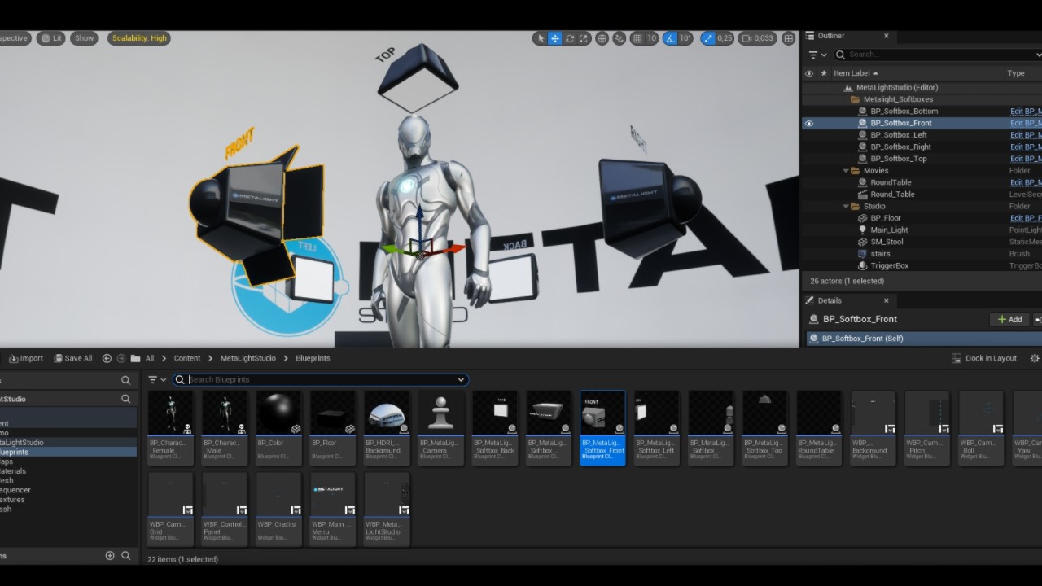Click viewport layout maximize icon

tap(788, 38)
